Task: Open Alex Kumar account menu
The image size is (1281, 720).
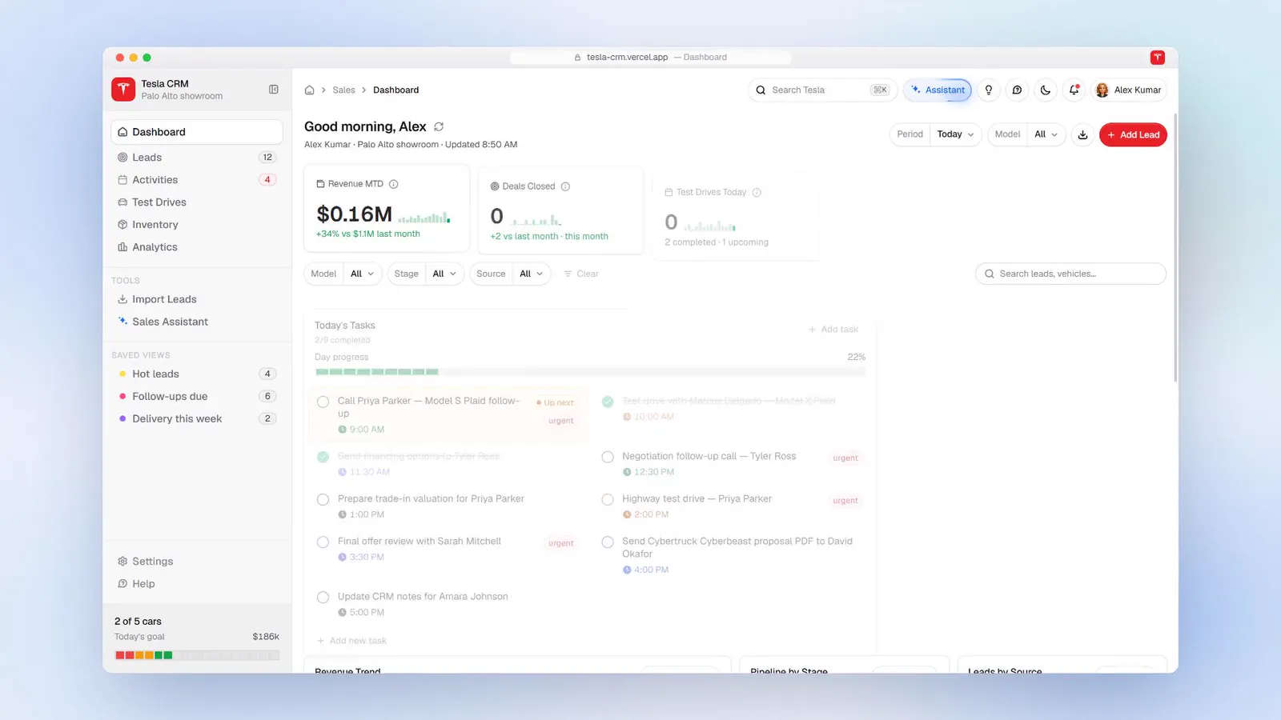Action: coord(1129,90)
